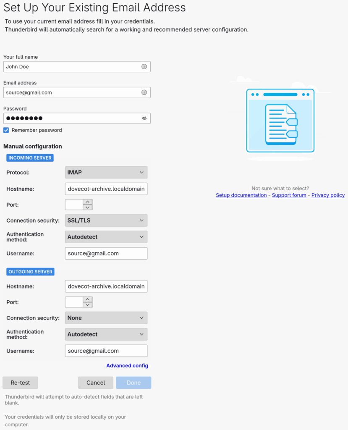
Task: Increase the outgoing server port number
Action: (x=87, y=299)
